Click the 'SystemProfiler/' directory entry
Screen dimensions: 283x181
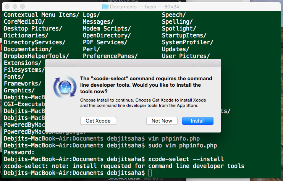tap(187, 42)
